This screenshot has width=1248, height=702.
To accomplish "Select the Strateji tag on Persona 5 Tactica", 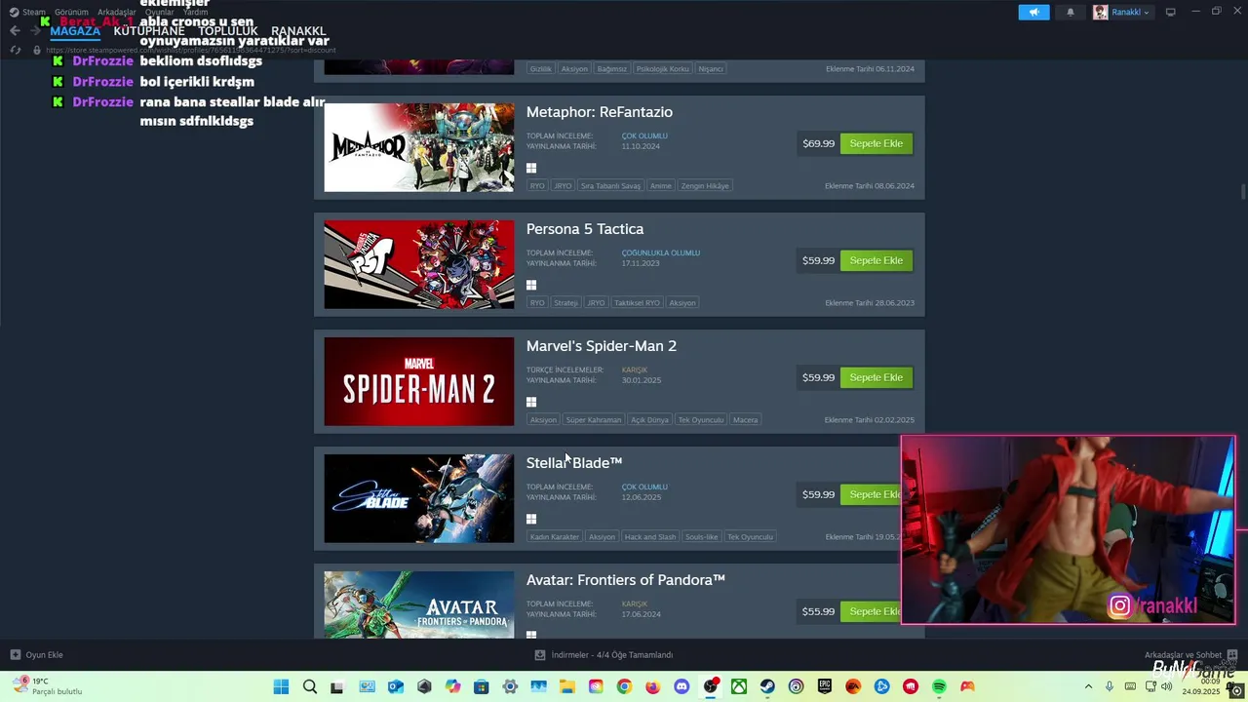I will (566, 303).
